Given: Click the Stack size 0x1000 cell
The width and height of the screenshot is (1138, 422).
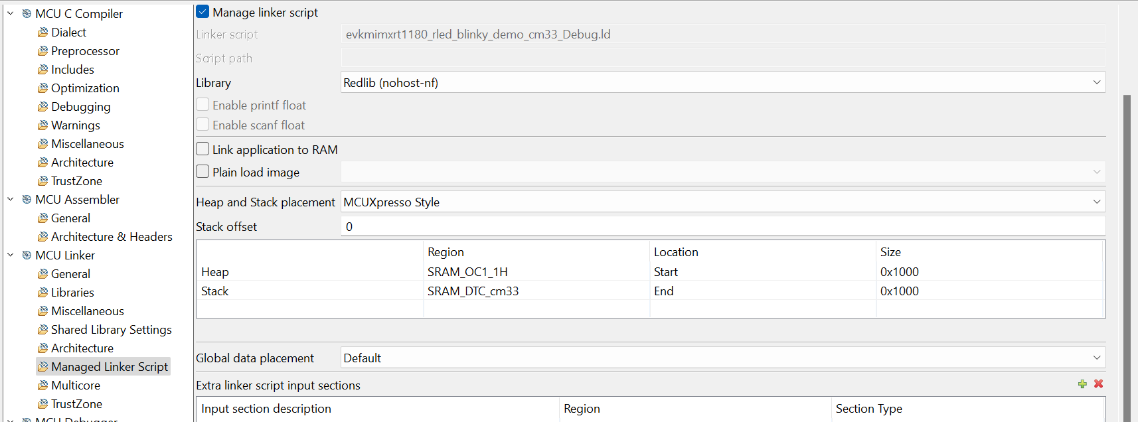Looking at the screenshot, I should coord(900,291).
